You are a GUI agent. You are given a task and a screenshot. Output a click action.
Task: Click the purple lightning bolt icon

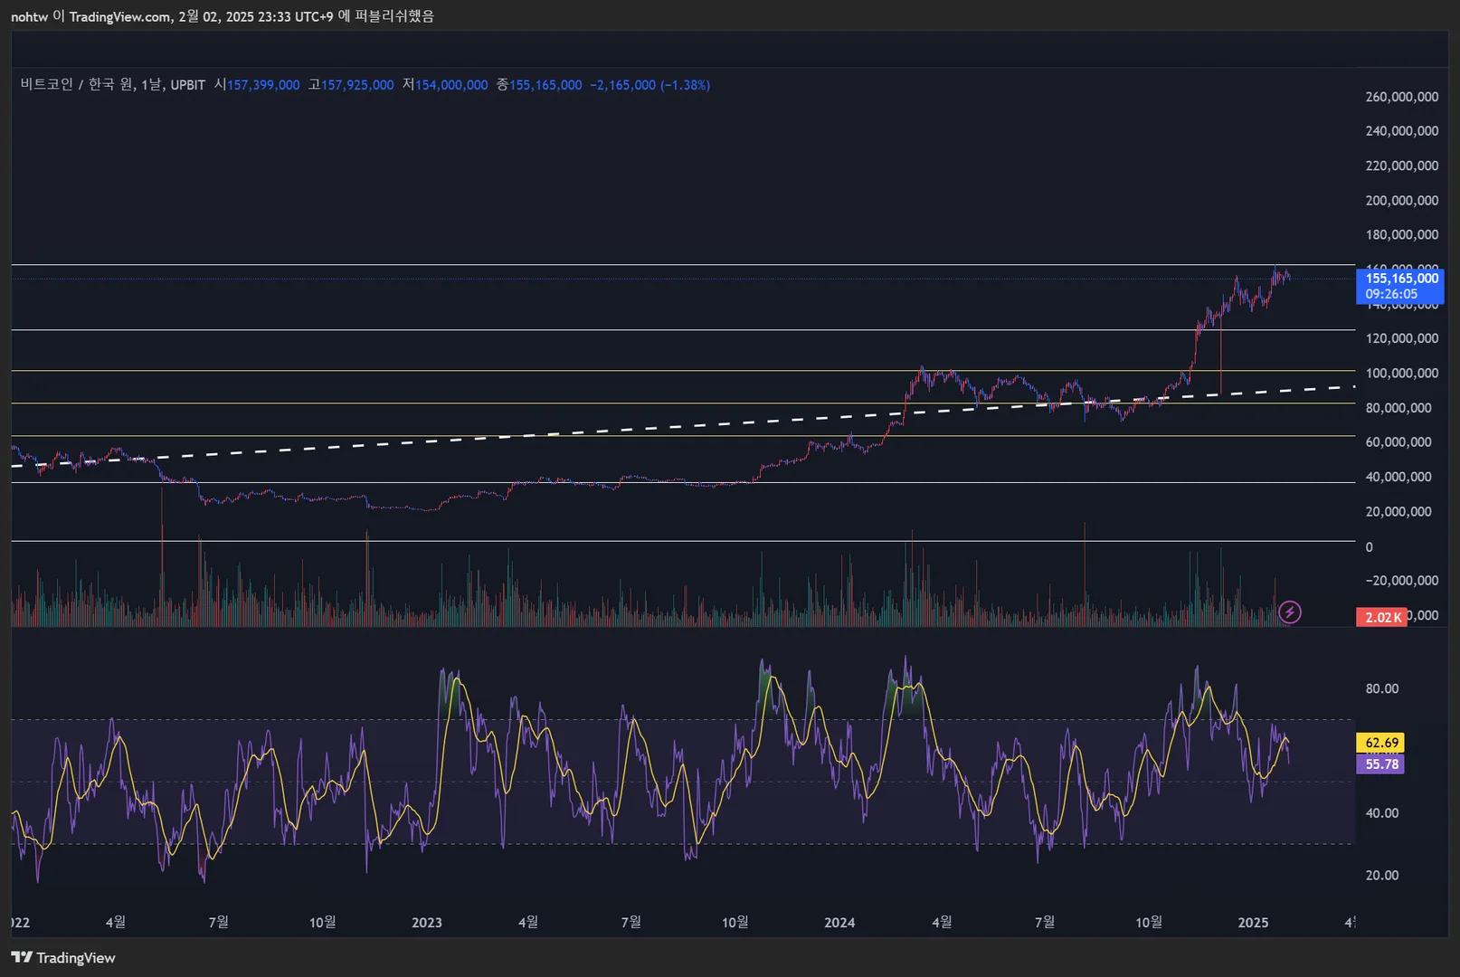pyautogui.click(x=1289, y=612)
